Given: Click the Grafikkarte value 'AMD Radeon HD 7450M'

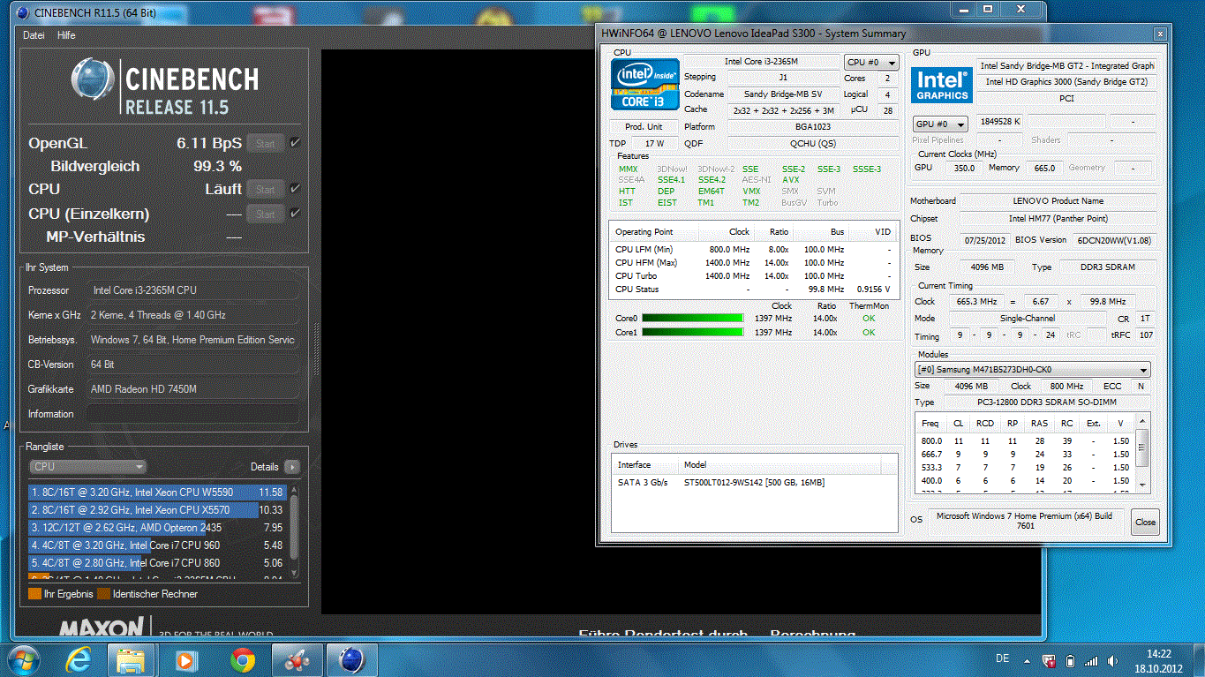Looking at the screenshot, I should click(192, 389).
